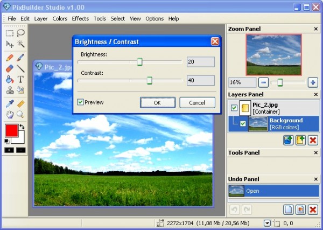The width and height of the screenshot is (323, 230).
Task: Click the zoom out minus button
Action: click(x=263, y=82)
